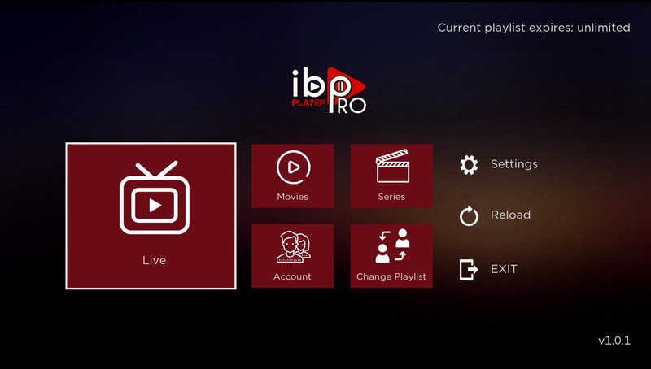651x369 pixels.
Task: Click the EXIT door icon
Action: (x=469, y=269)
